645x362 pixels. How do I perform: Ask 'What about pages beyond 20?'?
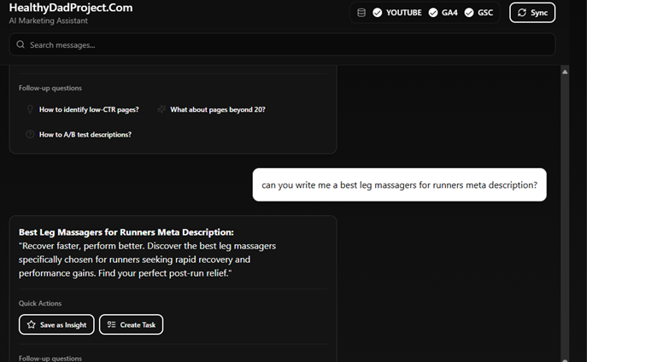pyautogui.click(x=218, y=109)
